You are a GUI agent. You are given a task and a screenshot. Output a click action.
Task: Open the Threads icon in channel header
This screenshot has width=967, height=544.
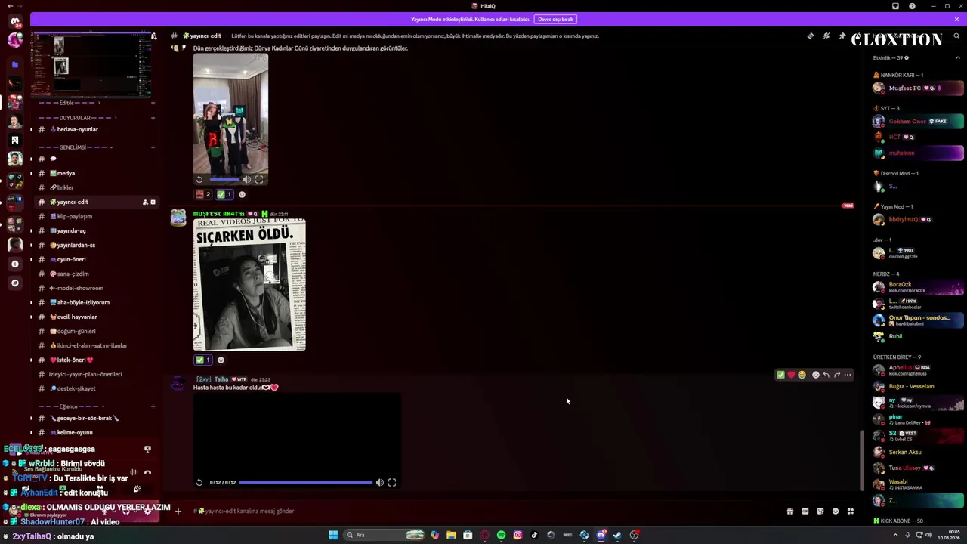click(810, 36)
